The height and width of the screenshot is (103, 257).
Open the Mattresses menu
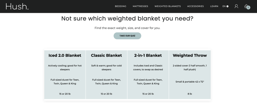click(140, 6)
